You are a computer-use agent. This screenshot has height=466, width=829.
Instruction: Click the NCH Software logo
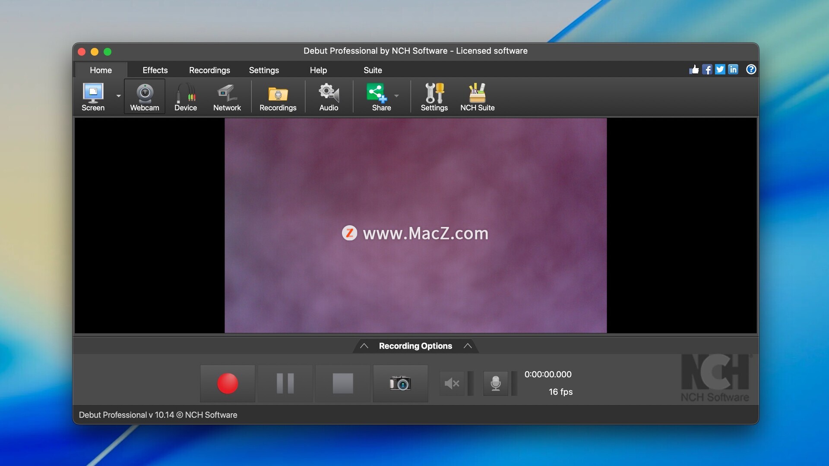[x=715, y=378]
